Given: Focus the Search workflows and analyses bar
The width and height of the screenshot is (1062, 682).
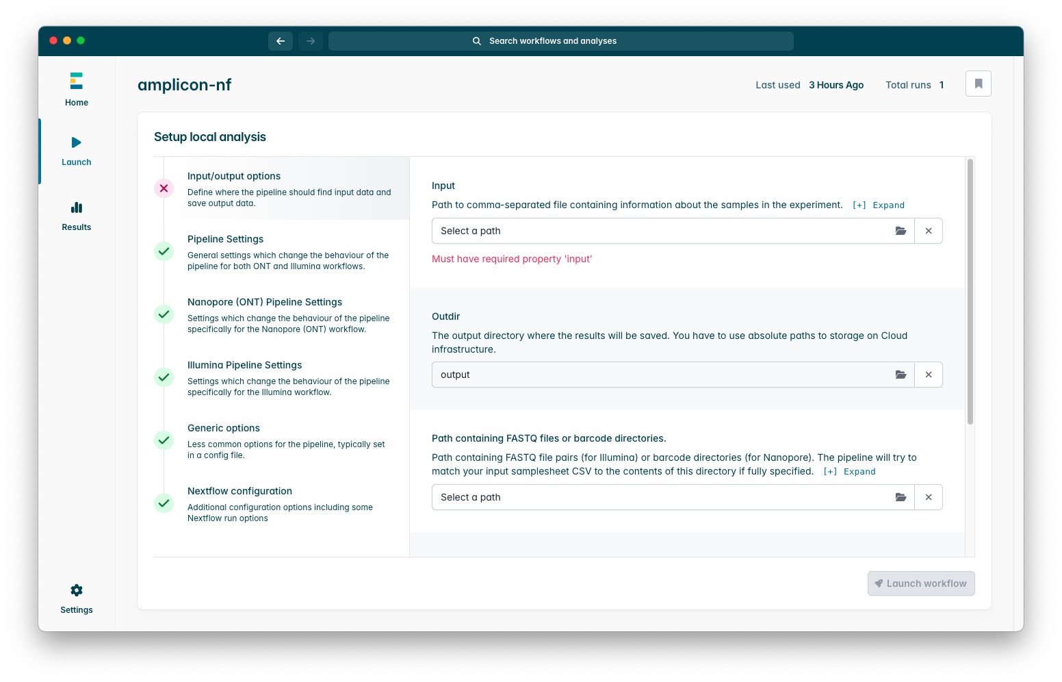Looking at the screenshot, I should point(561,41).
